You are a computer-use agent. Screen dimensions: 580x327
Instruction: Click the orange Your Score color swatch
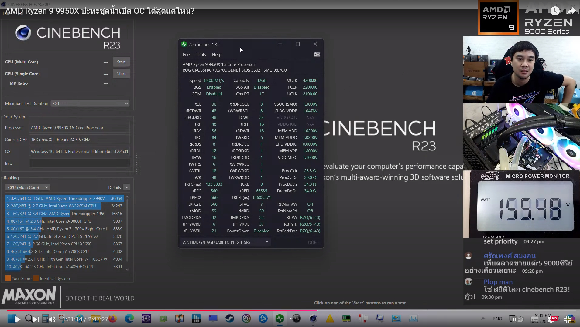coord(8,278)
